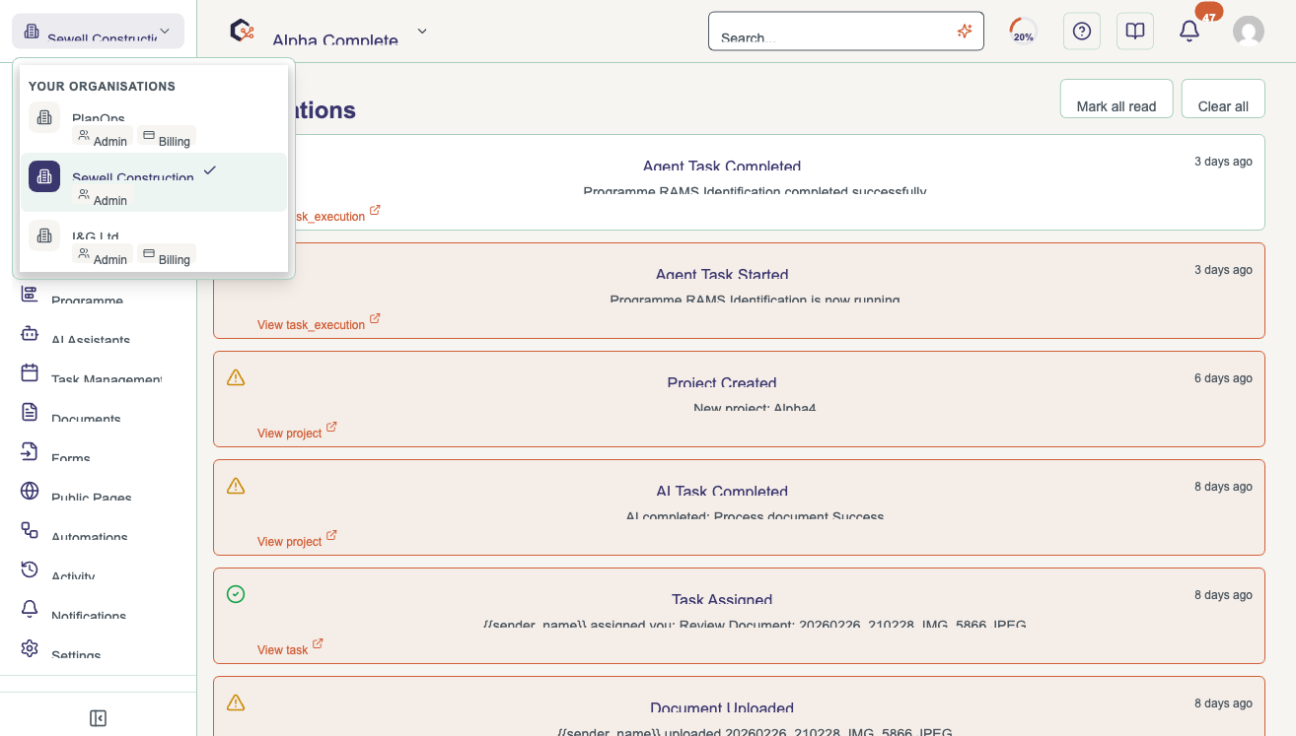Click the warning icon on AI Task Completed

pos(236,486)
